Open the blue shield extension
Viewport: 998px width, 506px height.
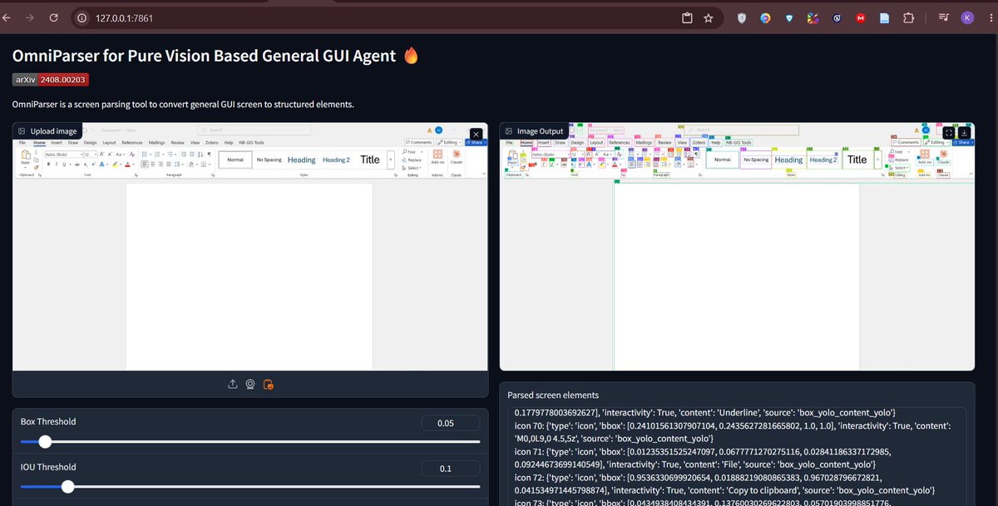789,18
